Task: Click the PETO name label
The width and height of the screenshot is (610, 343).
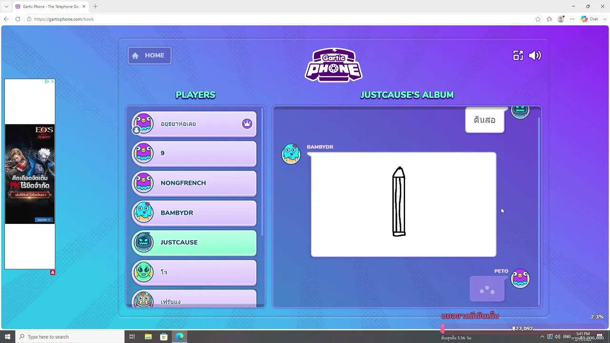Action: click(x=501, y=271)
